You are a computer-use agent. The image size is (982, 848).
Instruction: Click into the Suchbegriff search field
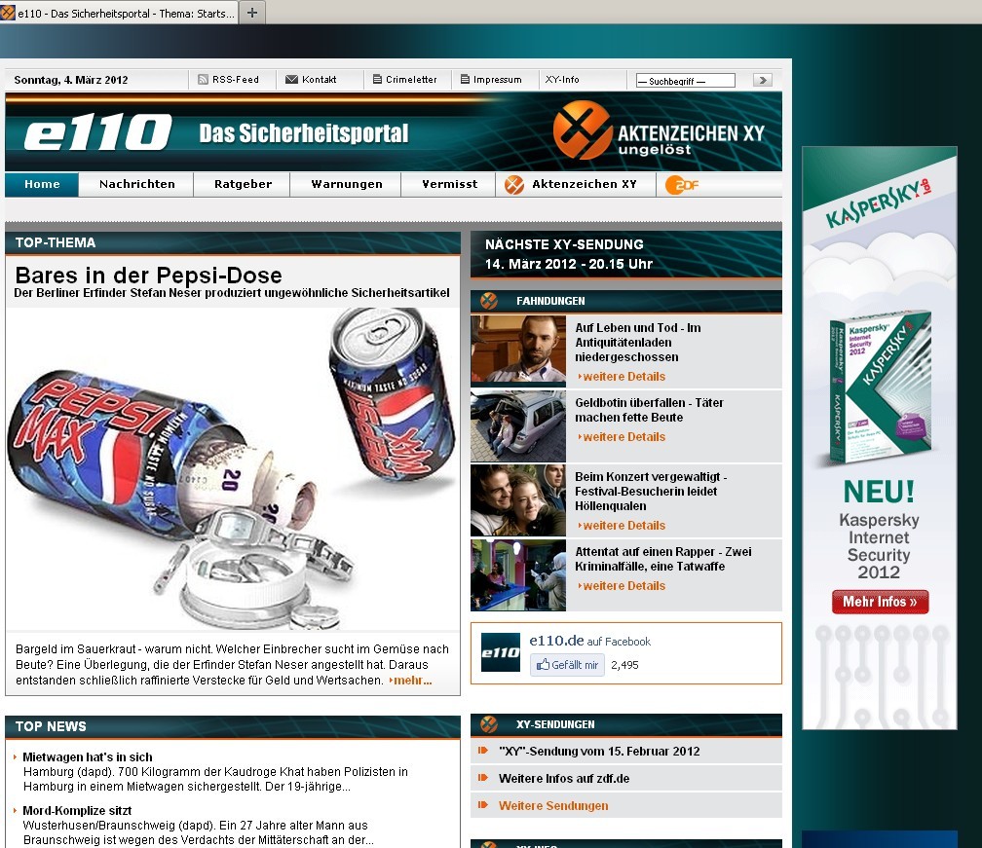(685, 81)
